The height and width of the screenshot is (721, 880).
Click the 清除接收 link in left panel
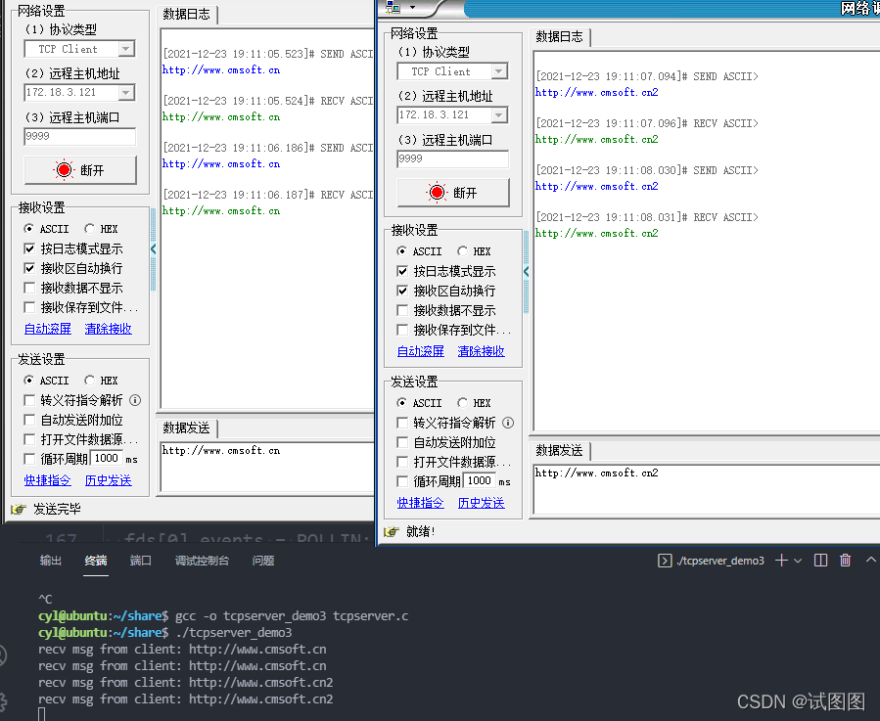pyautogui.click(x=107, y=329)
